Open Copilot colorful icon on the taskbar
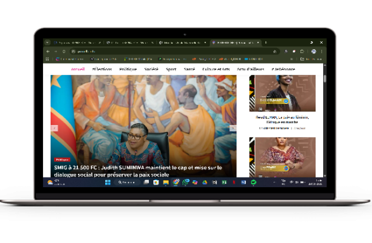 point(195,182)
